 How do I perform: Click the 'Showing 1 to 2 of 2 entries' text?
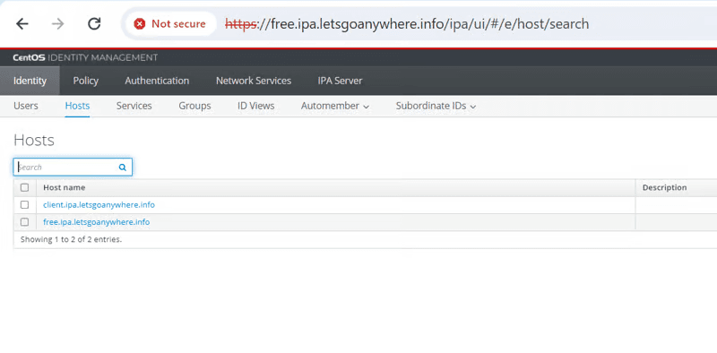tap(72, 239)
